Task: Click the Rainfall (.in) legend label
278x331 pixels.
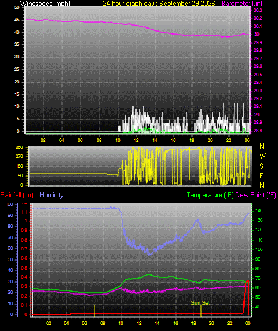Action: pyautogui.click(x=17, y=195)
